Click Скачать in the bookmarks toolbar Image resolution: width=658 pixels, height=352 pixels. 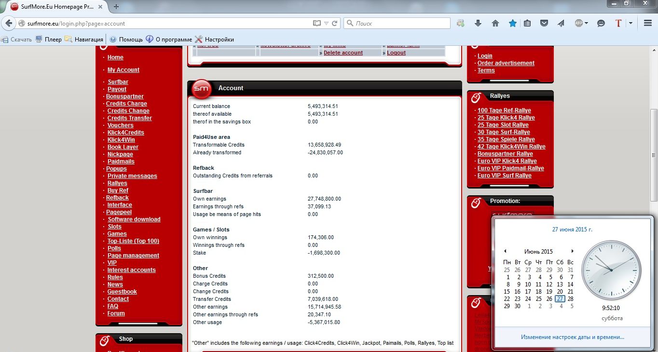16,40
